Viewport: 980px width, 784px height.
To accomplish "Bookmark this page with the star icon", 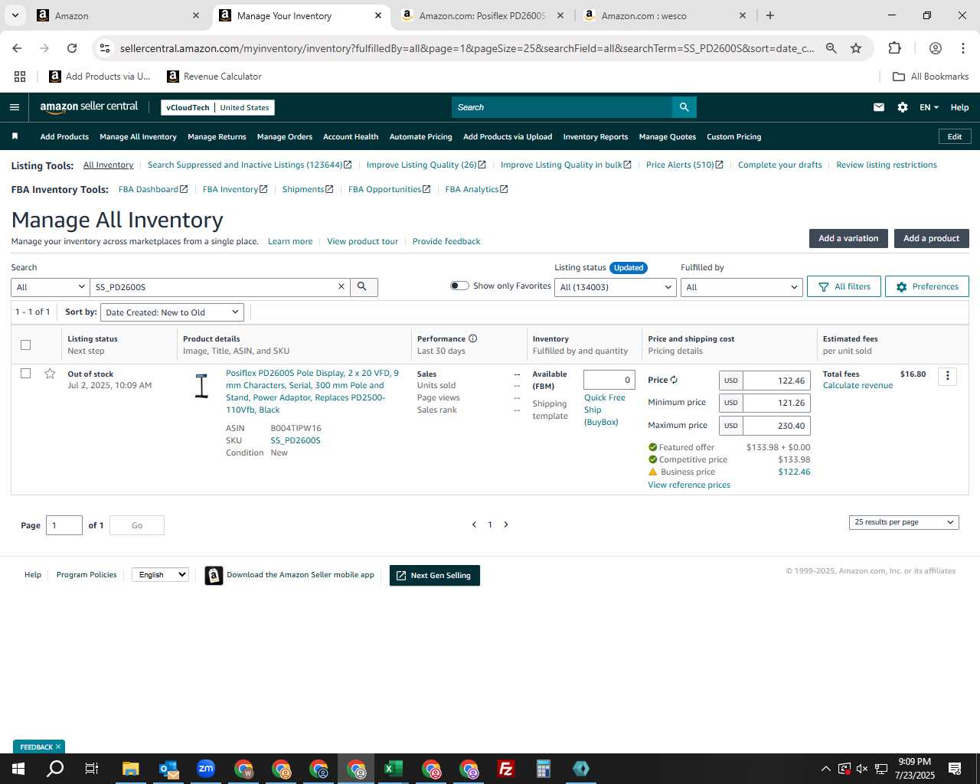I will tap(856, 48).
